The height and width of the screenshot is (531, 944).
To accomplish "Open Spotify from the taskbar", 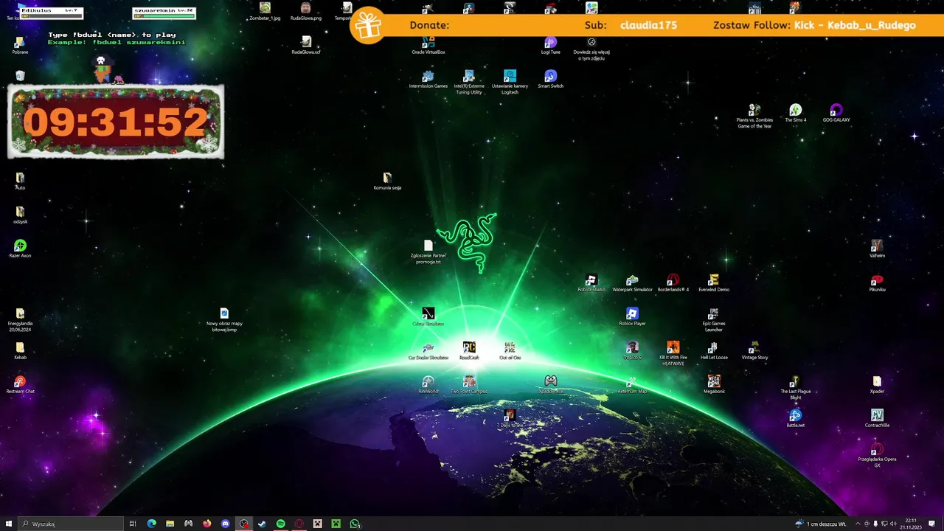I will tap(280, 524).
